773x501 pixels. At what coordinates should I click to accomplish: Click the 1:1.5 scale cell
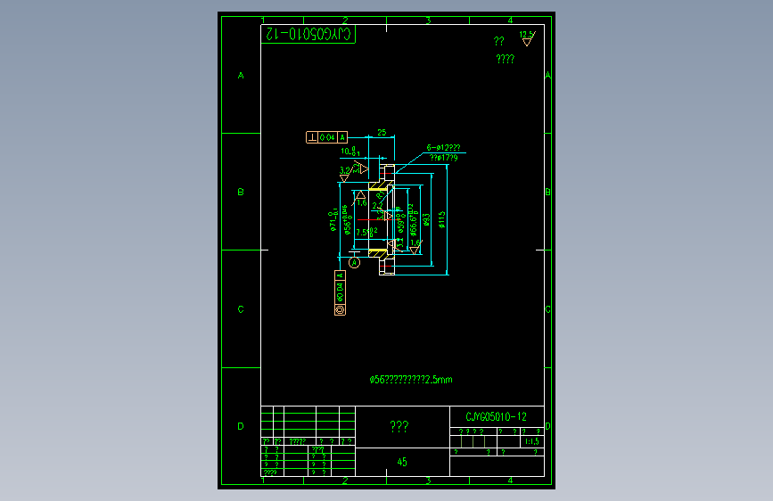(x=532, y=442)
